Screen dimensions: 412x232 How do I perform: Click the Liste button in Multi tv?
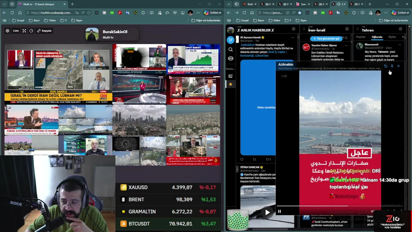16,31
